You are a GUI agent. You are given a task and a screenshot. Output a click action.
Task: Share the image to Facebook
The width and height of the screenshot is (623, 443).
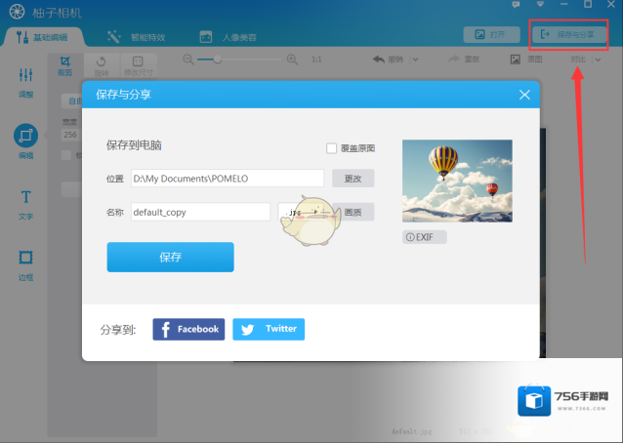[188, 329]
